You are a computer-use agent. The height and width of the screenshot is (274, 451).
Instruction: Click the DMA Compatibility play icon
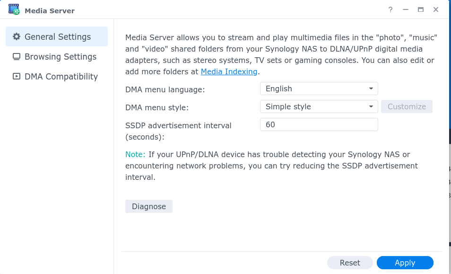click(x=17, y=76)
